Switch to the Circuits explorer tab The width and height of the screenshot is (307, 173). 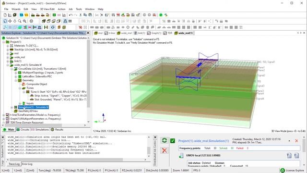(23, 129)
